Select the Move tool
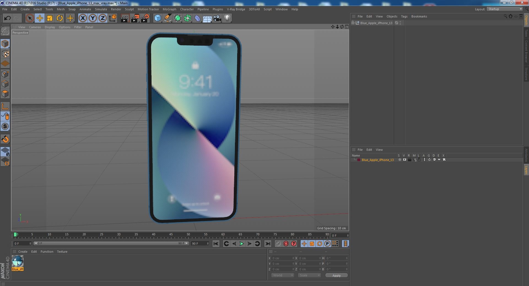 (40, 18)
